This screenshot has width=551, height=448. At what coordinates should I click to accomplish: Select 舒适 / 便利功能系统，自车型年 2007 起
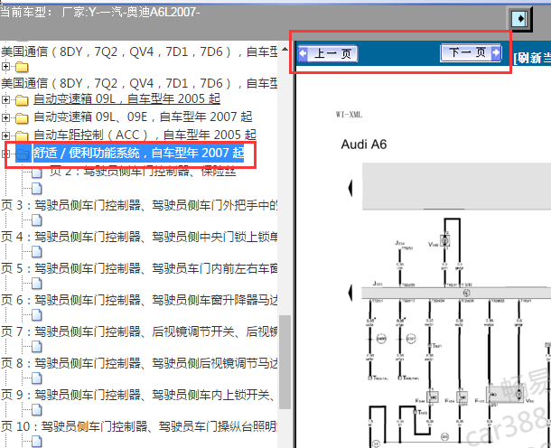138,154
